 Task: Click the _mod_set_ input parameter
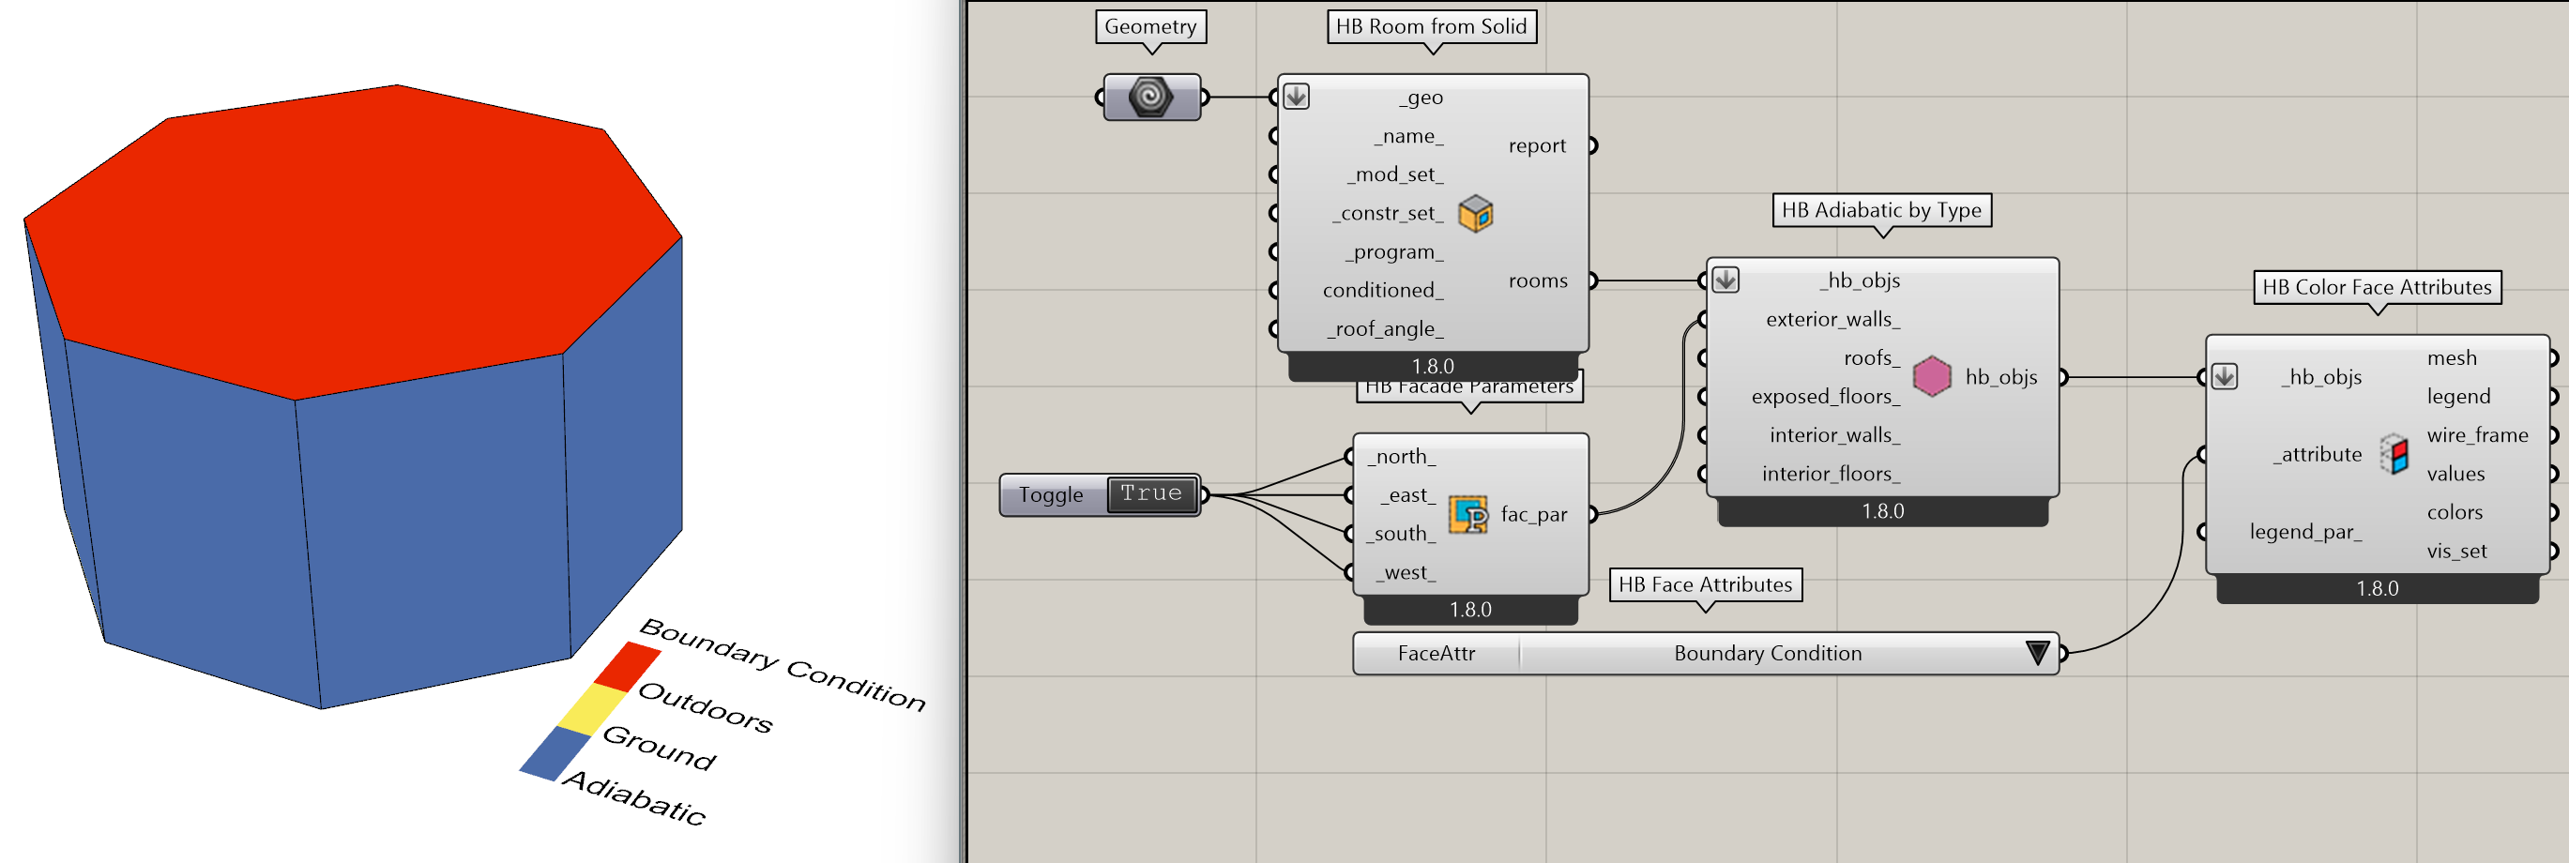1394,174
